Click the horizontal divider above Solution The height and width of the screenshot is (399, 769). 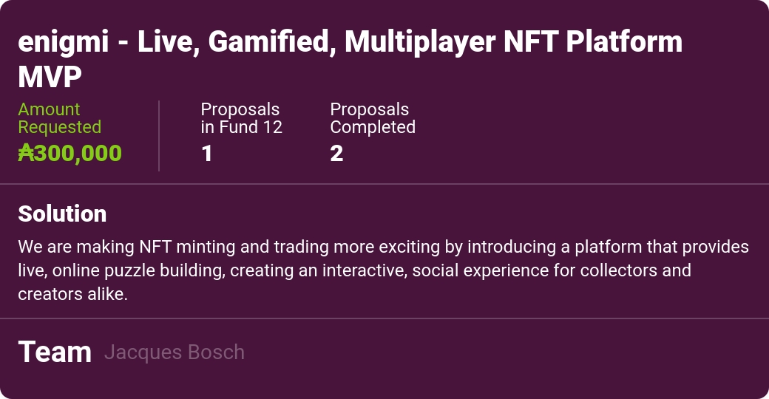(384, 183)
